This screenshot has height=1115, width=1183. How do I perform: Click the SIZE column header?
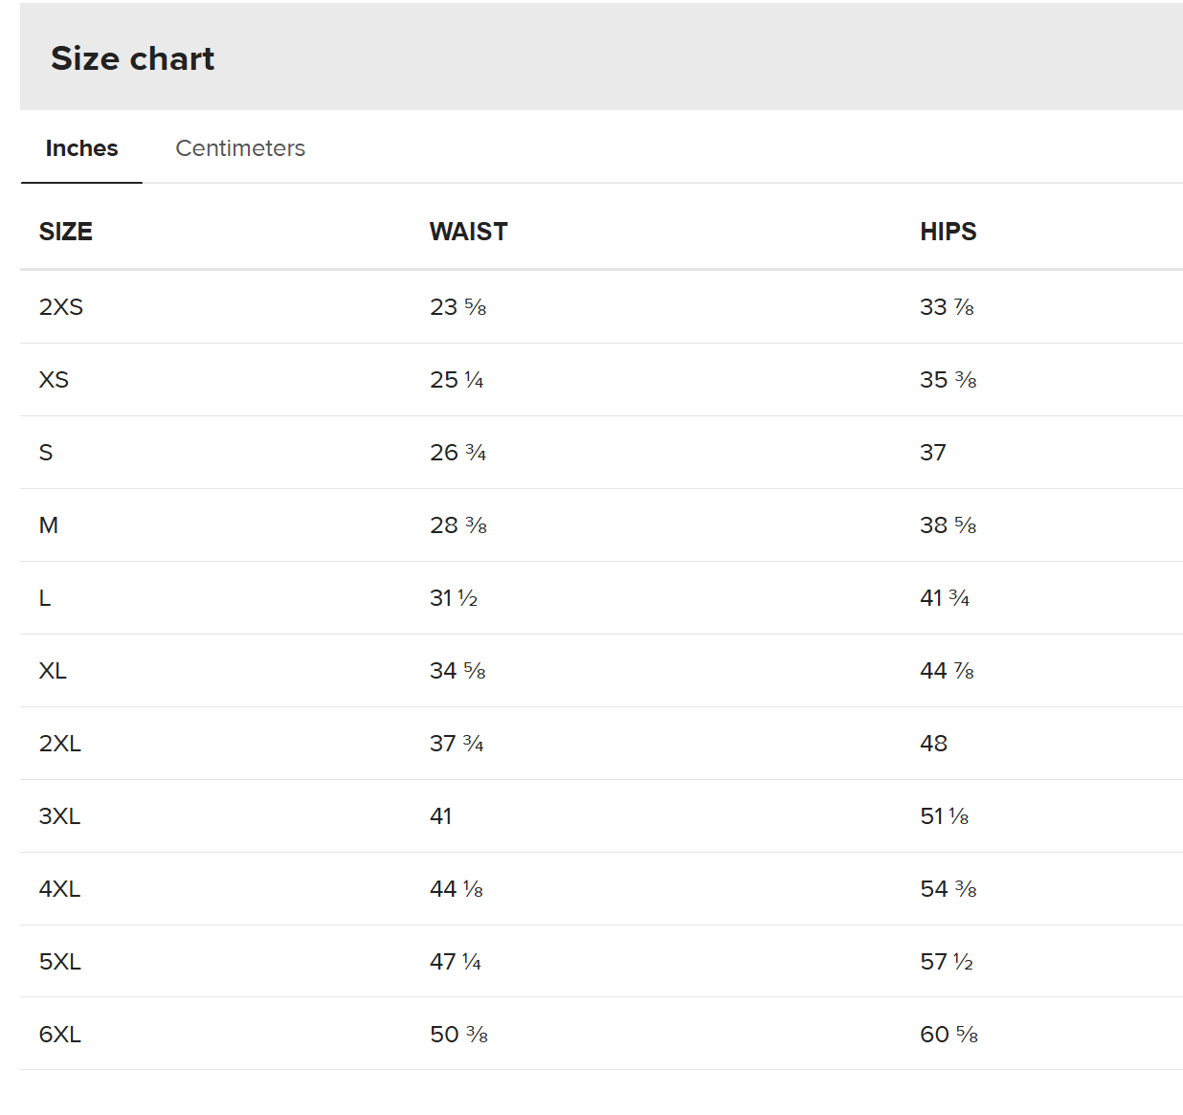click(x=66, y=232)
